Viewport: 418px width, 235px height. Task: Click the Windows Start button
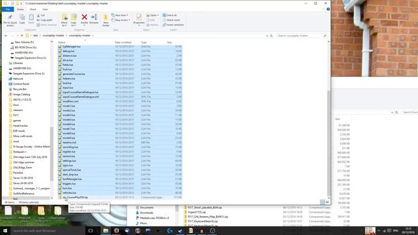point(5,230)
